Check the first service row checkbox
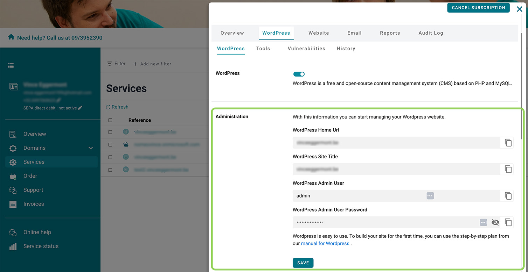Image resolution: width=528 pixels, height=272 pixels. [110, 132]
